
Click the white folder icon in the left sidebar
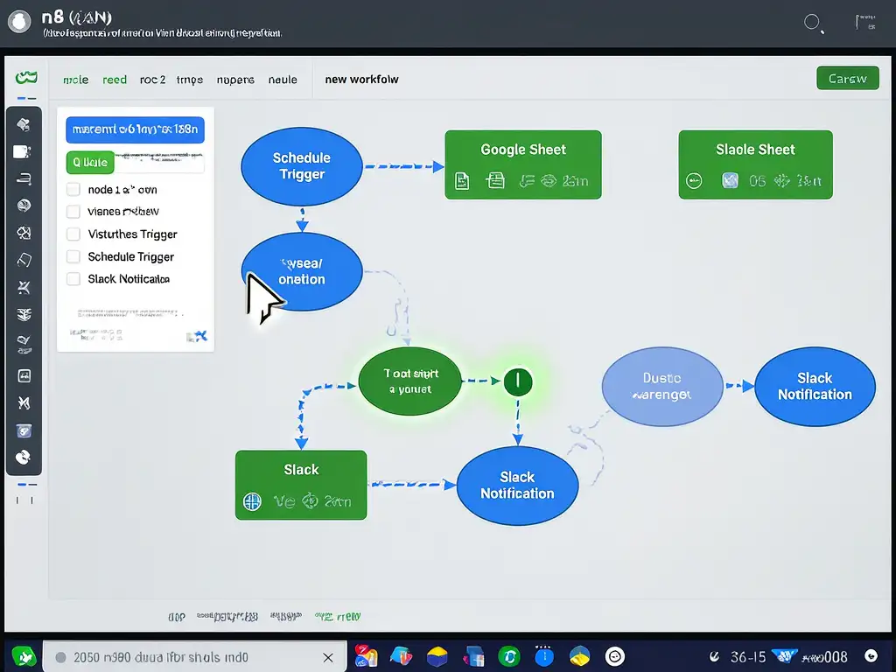click(x=22, y=151)
